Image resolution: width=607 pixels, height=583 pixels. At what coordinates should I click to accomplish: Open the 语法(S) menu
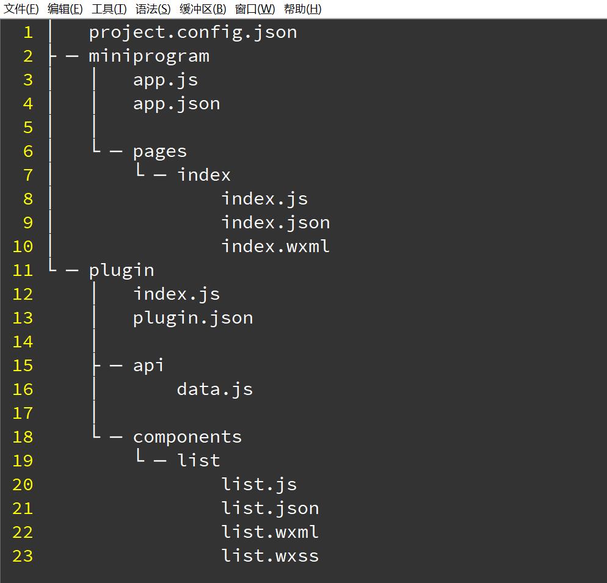(153, 9)
